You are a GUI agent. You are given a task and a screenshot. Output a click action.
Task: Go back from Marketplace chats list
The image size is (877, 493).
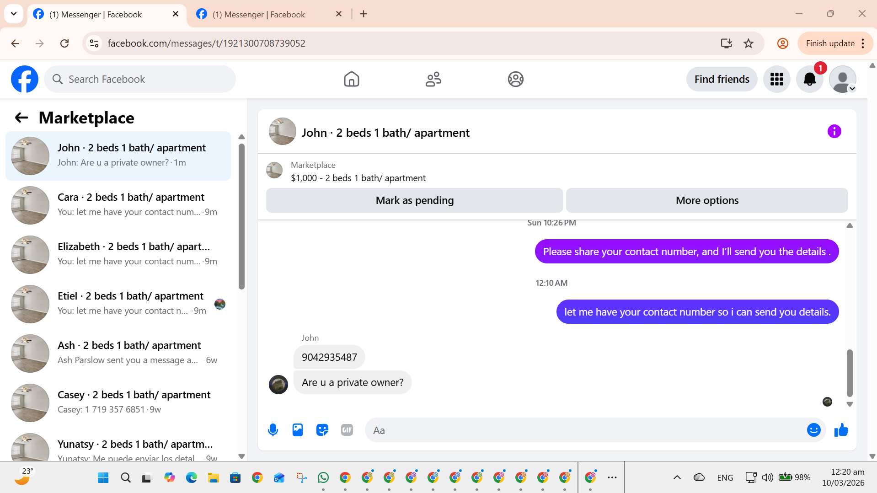point(21,118)
